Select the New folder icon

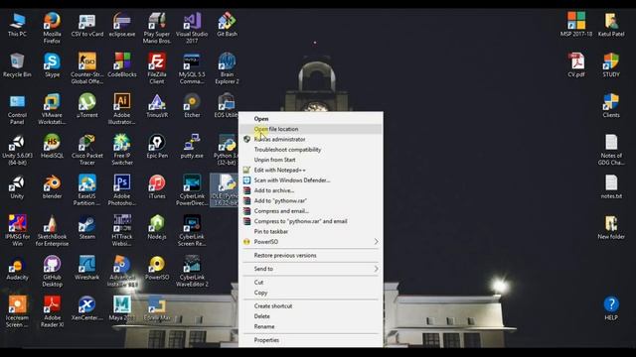tap(611, 227)
